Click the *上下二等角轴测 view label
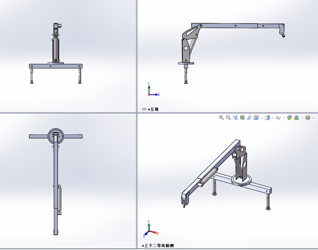Screen dimensions: 318x250 [x=158, y=245]
